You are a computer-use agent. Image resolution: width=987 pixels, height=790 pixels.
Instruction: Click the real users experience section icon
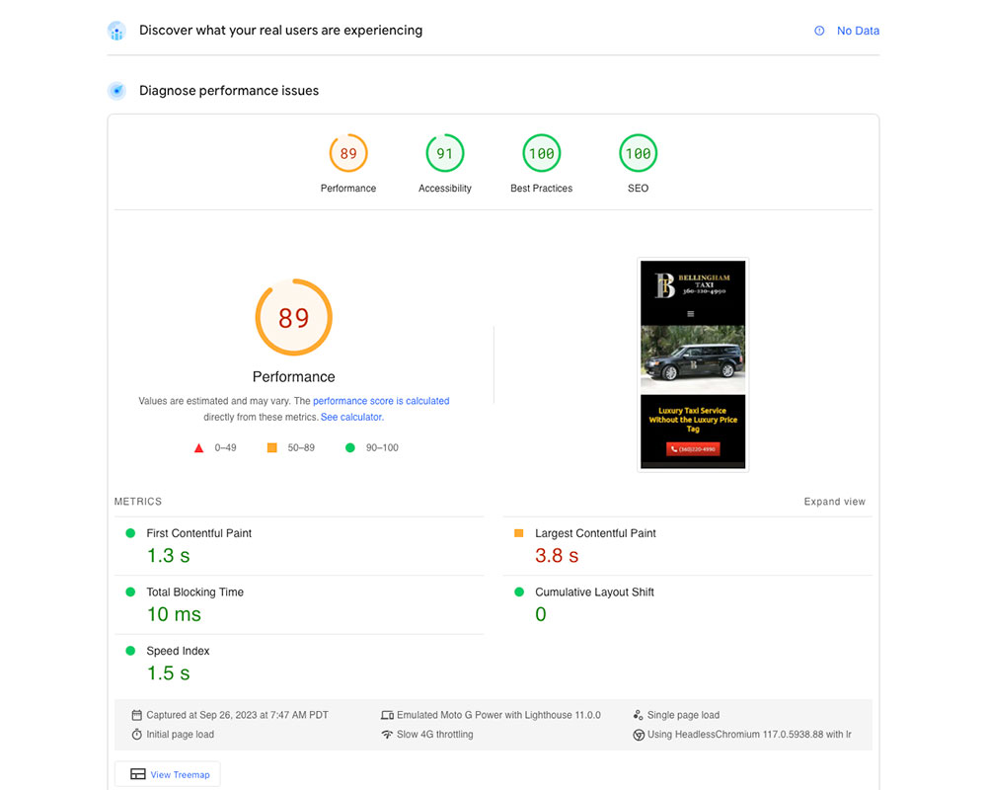pyautogui.click(x=116, y=31)
